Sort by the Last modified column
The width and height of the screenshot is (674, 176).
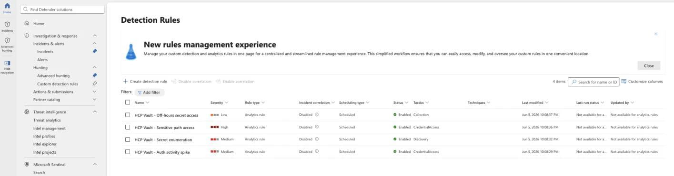pos(535,102)
